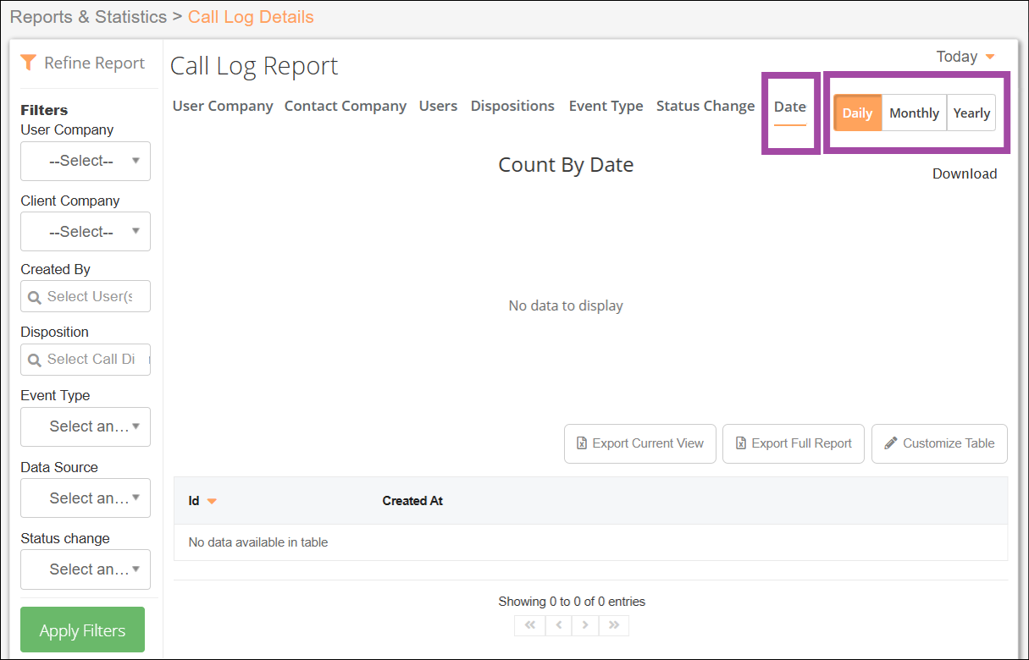The width and height of the screenshot is (1029, 660).
Task: Click the Created At column header
Action: pyautogui.click(x=412, y=501)
